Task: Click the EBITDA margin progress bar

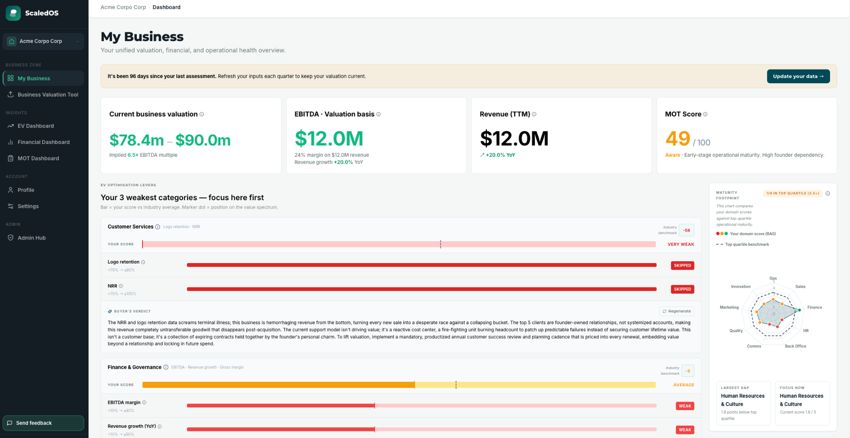Action: [x=421, y=406]
